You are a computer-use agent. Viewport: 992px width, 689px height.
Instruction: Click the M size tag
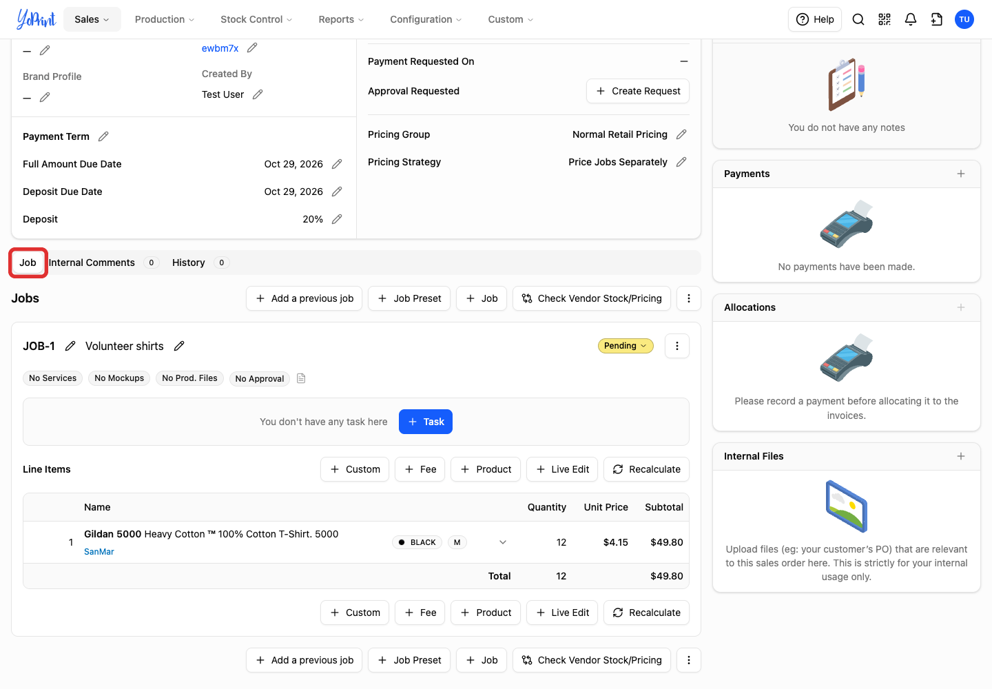[457, 542]
